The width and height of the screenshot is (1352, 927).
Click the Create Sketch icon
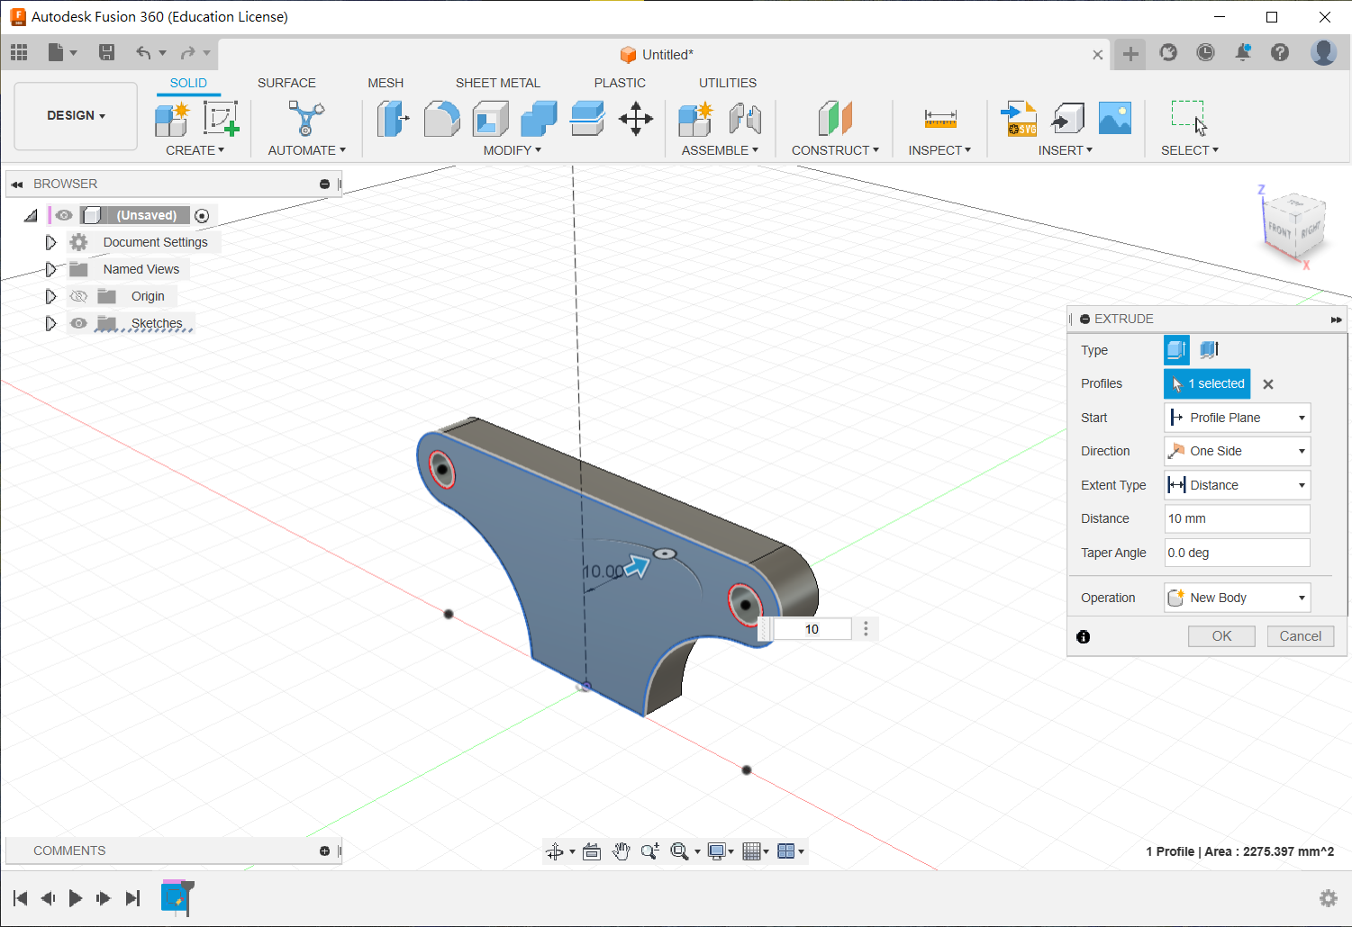pos(220,119)
